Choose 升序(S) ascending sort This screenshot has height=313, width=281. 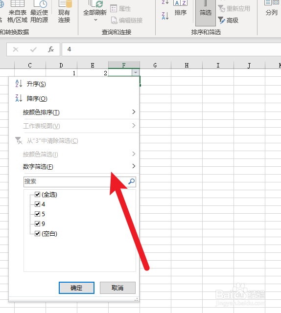(36, 84)
